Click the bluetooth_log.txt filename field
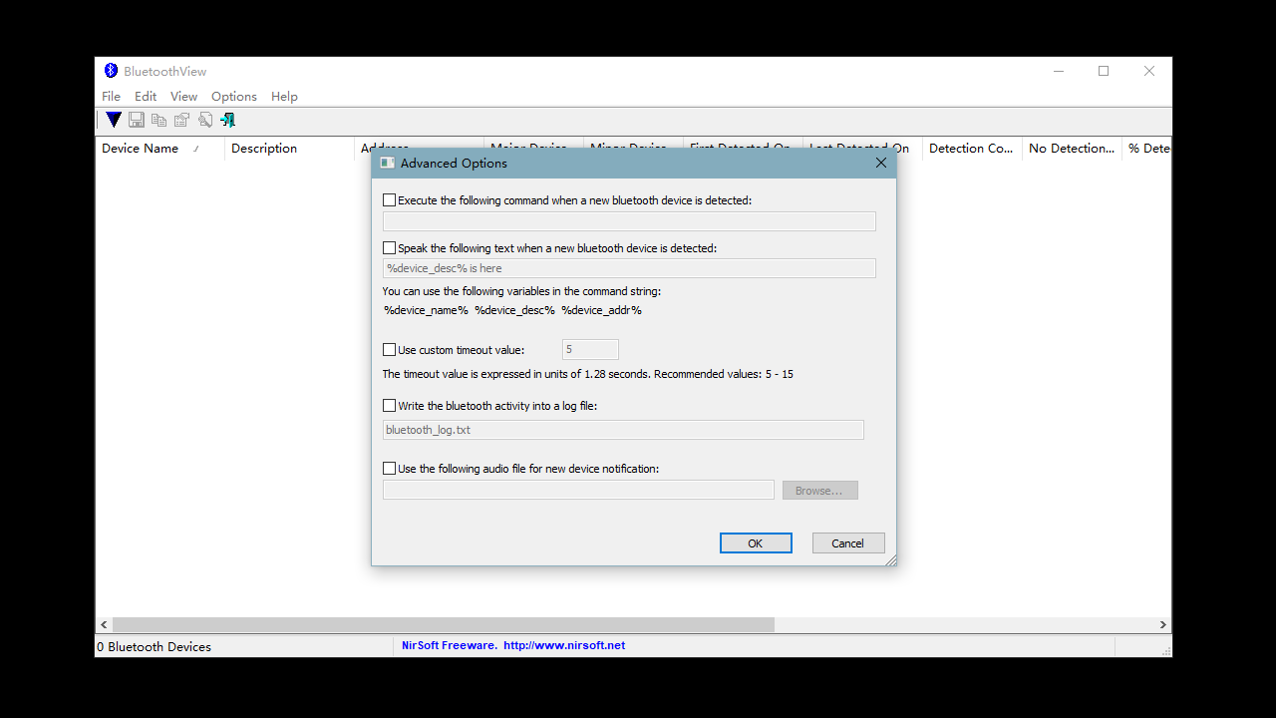The width and height of the screenshot is (1276, 718). [x=622, y=429]
